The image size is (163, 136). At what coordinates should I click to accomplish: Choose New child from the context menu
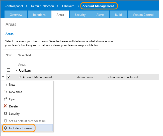click(x=27, y=92)
